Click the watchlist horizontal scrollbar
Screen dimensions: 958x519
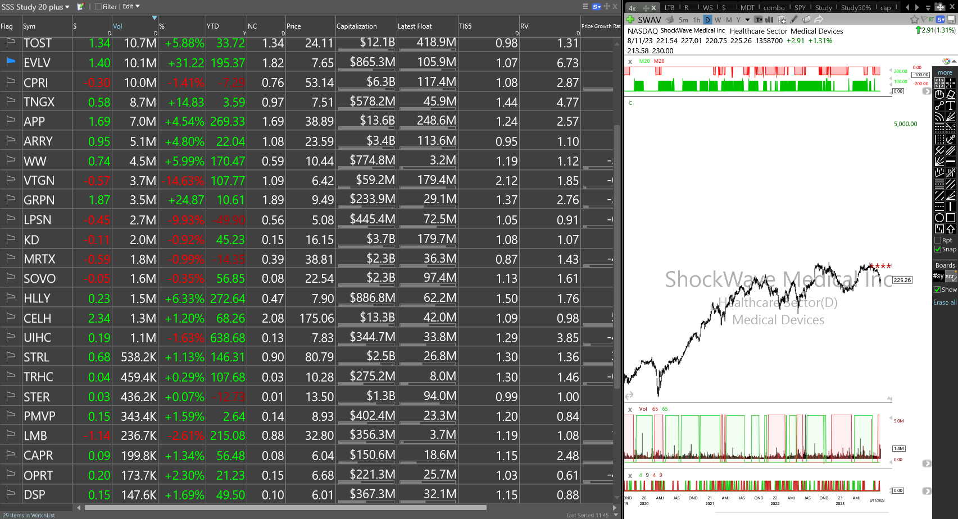point(285,508)
